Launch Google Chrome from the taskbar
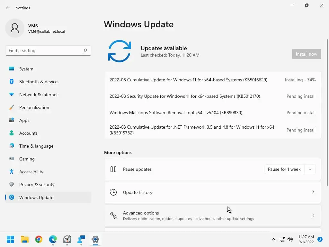 click(39, 239)
